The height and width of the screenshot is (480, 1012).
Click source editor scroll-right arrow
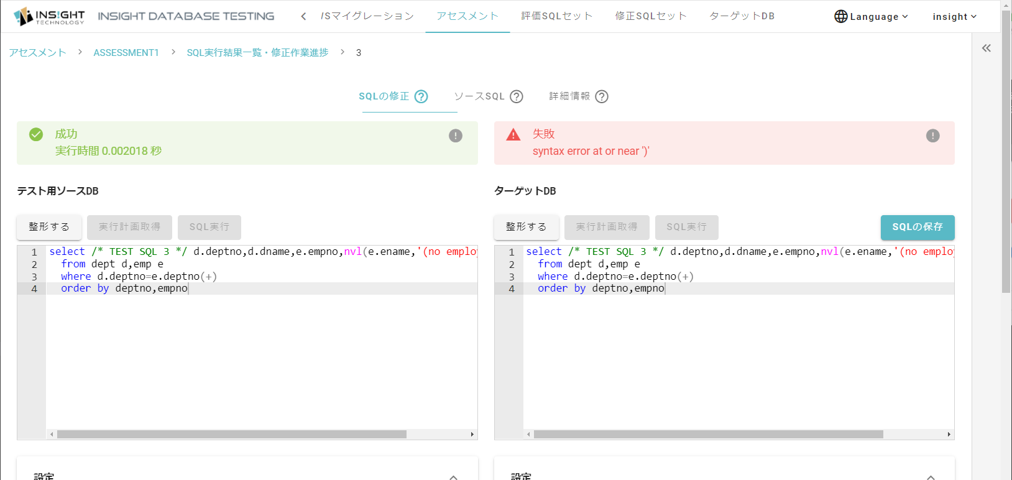[472, 435]
